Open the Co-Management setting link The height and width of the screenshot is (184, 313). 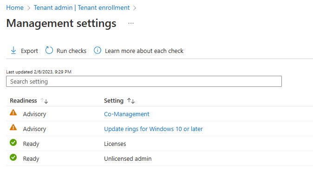click(x=127, y=114)
